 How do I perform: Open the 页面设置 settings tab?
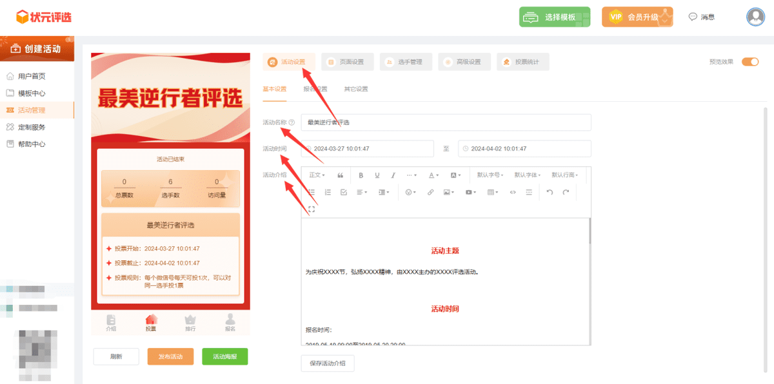point(347,61)
